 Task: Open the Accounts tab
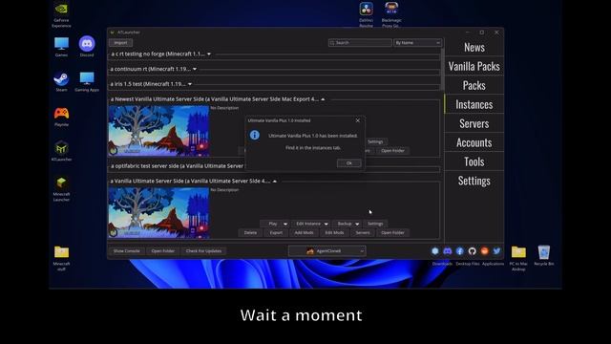pos(474,142)
